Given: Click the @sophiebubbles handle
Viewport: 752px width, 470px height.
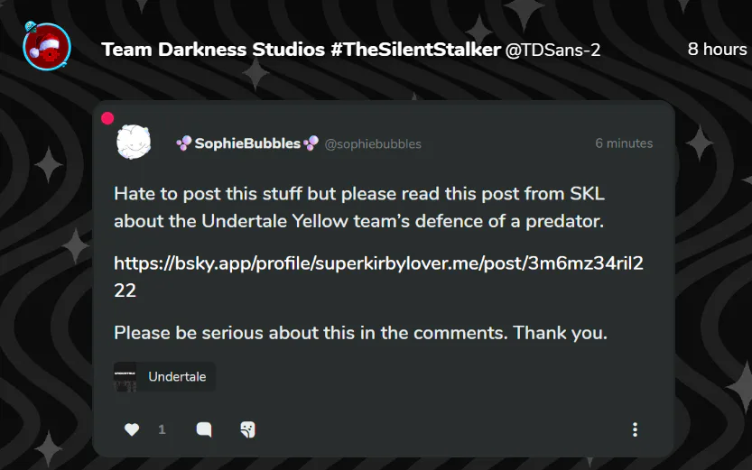Looking at the screenshot, I should (x=373, y=144).
